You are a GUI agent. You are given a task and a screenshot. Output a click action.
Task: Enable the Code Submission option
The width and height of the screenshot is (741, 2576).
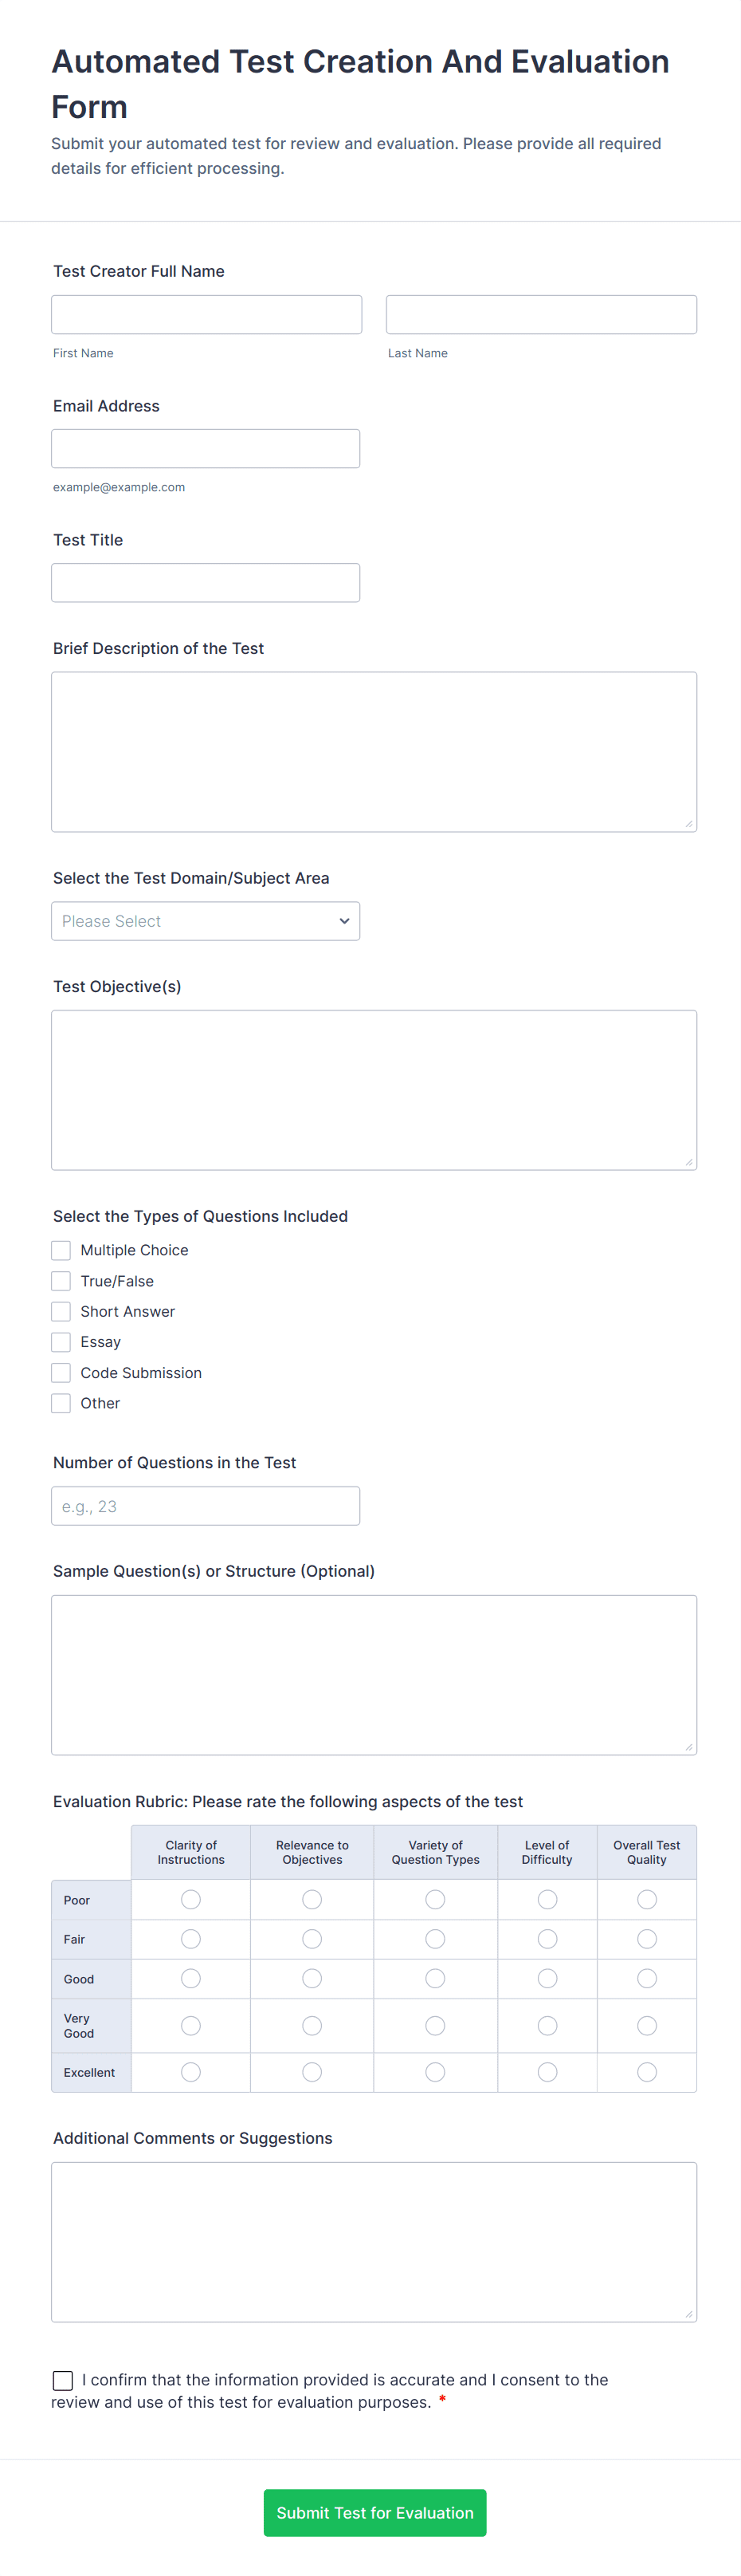(61, 1373)
